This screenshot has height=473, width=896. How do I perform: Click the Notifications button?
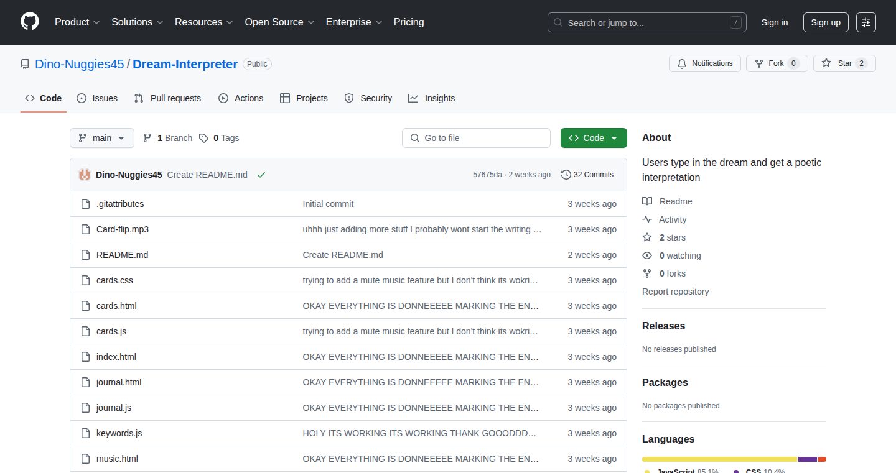click(705, 63)
